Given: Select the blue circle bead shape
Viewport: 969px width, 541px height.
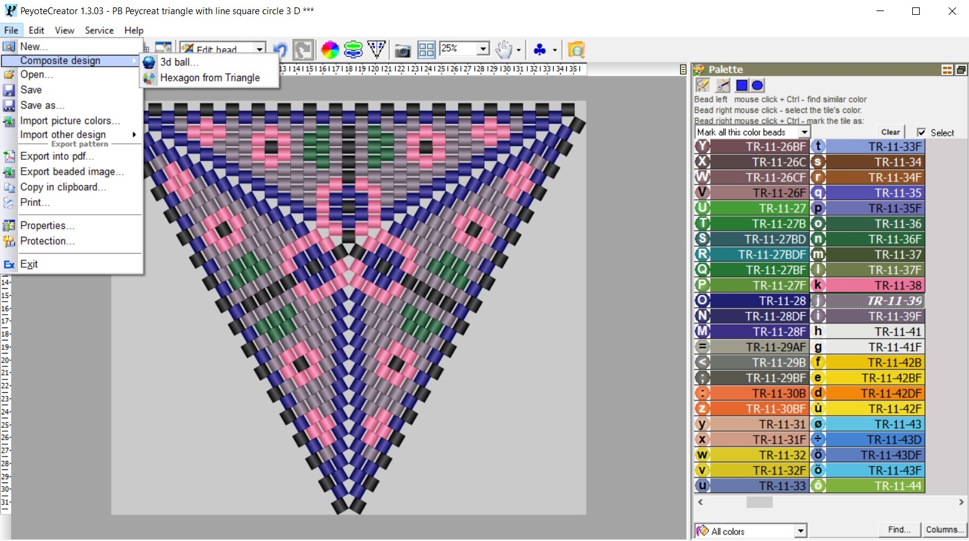Looking at the screenshot, I should pos(757,85).
